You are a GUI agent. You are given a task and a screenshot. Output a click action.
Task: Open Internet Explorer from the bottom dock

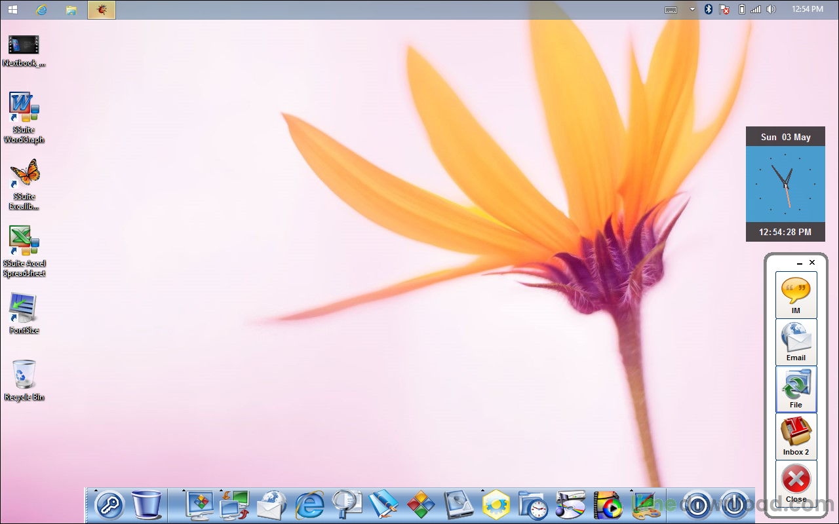tap(309, 506)
